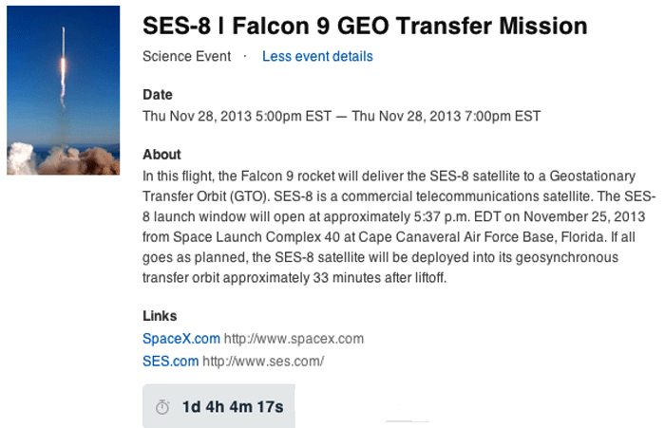Select the Science Event category label

click(x=186, y=56)
